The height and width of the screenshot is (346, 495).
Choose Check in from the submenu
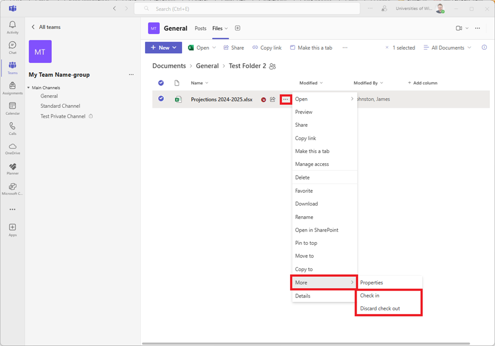point(370,296)
